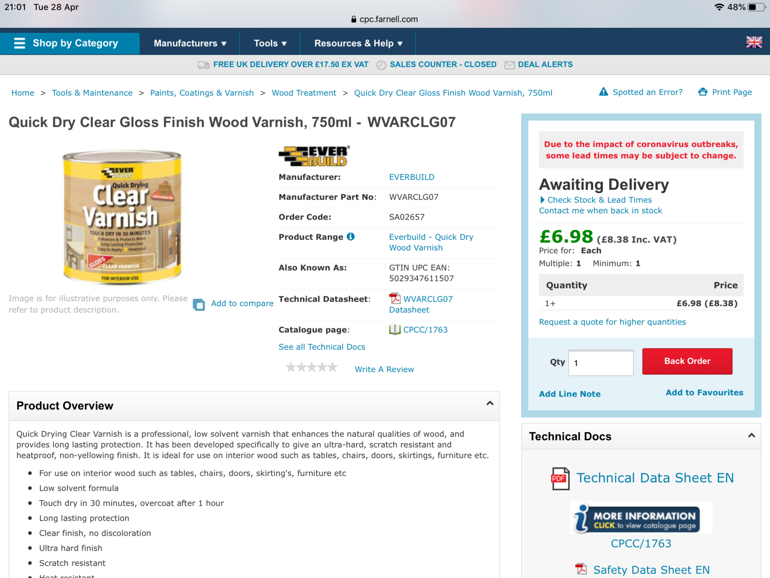Image resolution: width=770 pixels, height=578 pixels.
Task: Open the Tools menu
Action: [270, 43]
